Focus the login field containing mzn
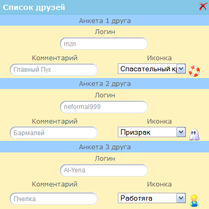The width and height of the screenshot is (209, 209). pos(104,43)
